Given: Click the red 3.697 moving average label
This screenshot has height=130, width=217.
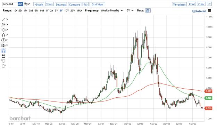Looking at the screenshot, I should coord(208,91).
